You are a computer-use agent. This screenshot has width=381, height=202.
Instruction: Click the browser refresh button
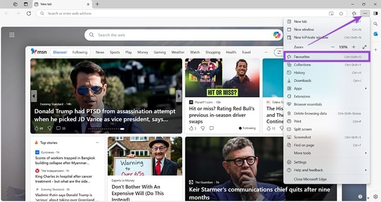tap(29, 13)
